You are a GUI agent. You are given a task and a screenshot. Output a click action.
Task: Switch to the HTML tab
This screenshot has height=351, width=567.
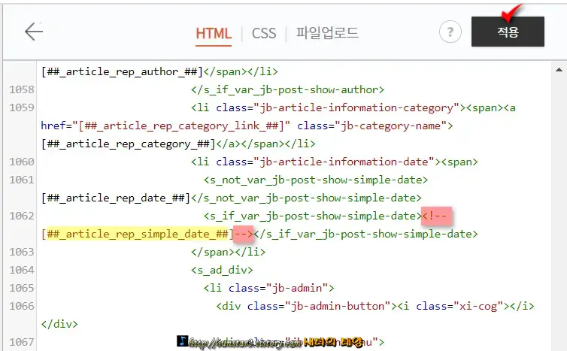coord(214,33)
